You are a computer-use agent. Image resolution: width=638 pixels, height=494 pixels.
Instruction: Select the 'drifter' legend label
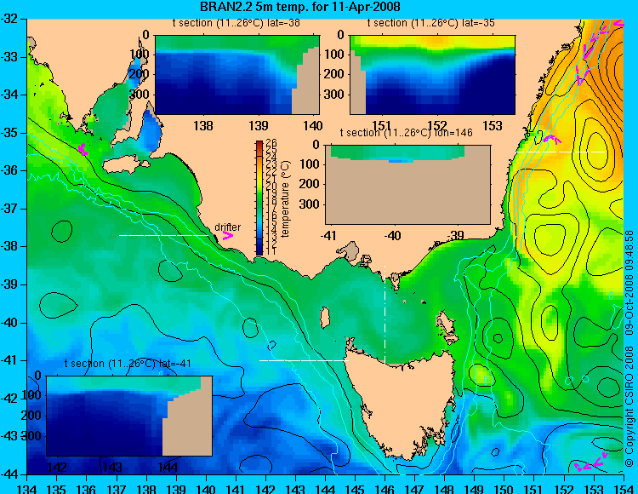point(227,227)
